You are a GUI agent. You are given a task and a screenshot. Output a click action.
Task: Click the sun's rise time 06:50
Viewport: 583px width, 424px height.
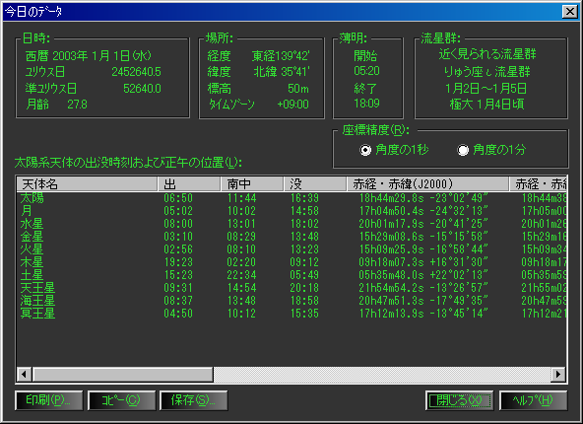coord(178,198)
